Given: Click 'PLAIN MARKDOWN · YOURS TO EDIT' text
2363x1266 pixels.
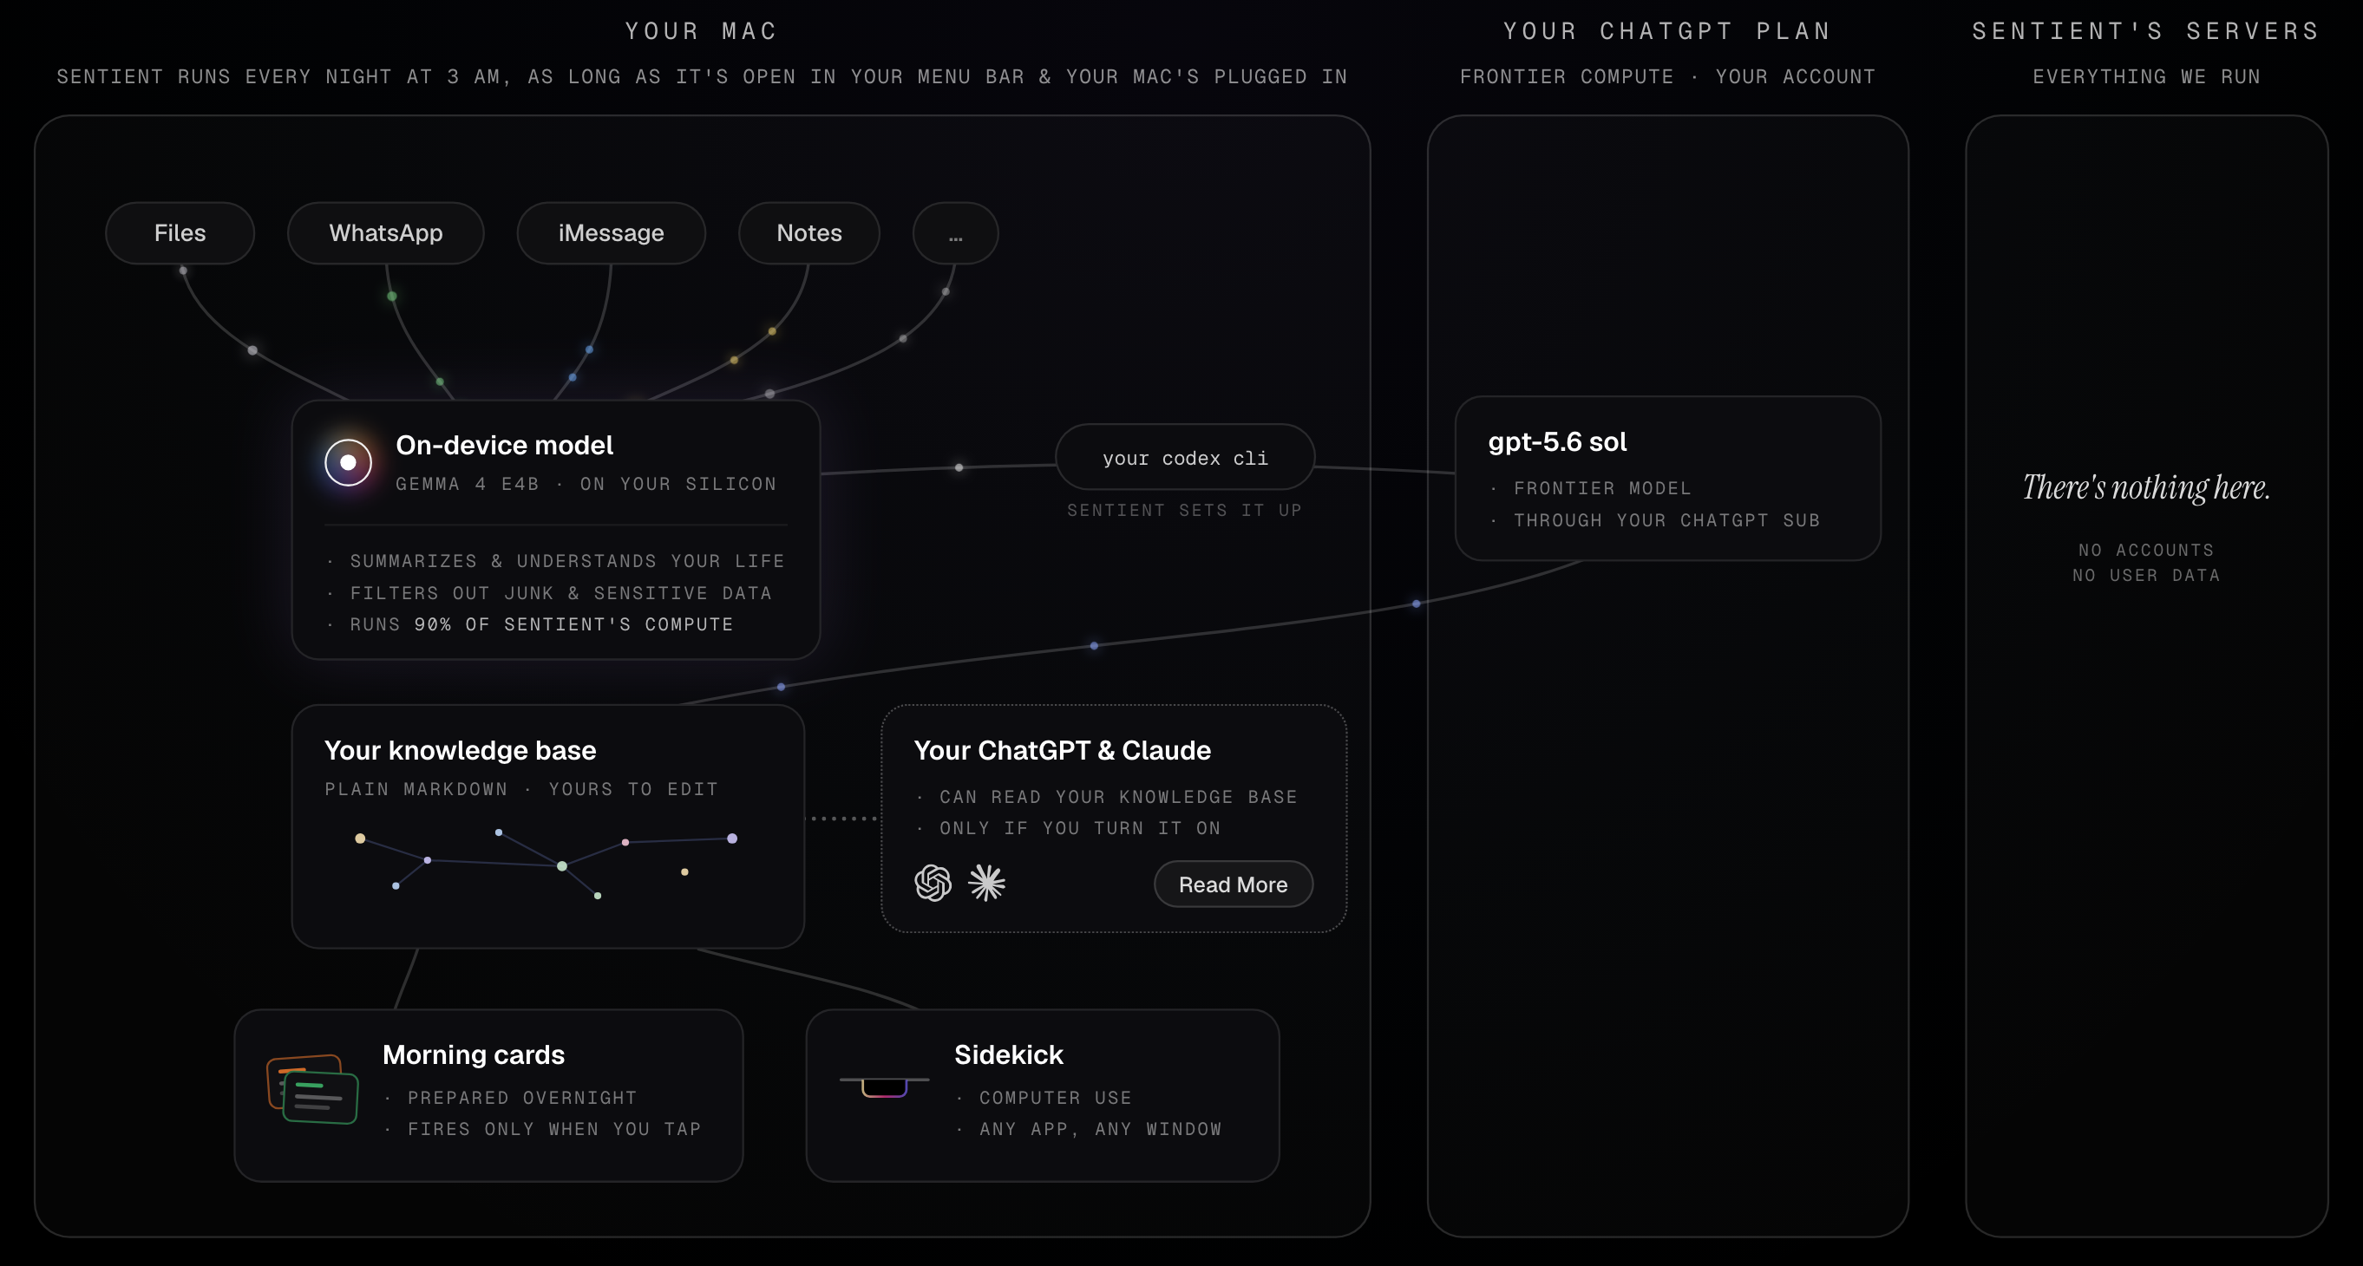Looking at the screenshot, I should (x=522, y=788).
